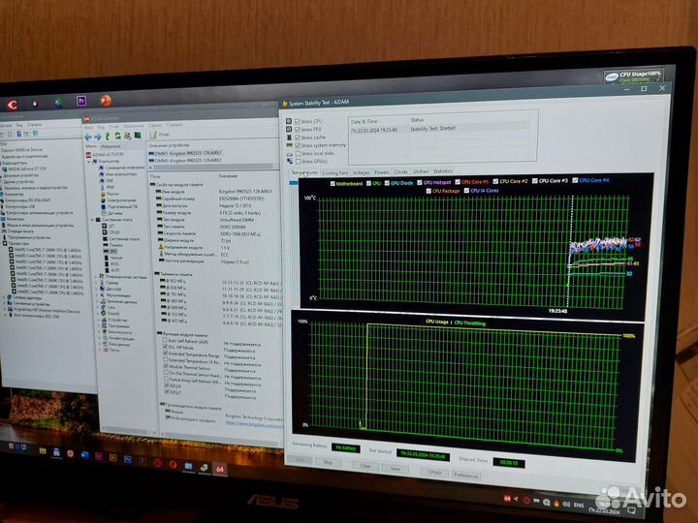Click the ENG language indicator
698x523 pixels.
tap(578, 506)
